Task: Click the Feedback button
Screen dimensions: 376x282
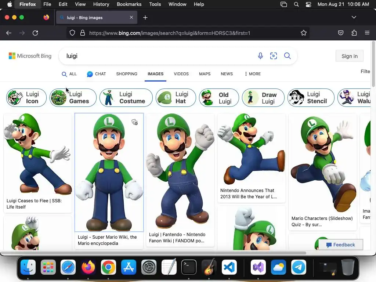Action: coord(340,245)
